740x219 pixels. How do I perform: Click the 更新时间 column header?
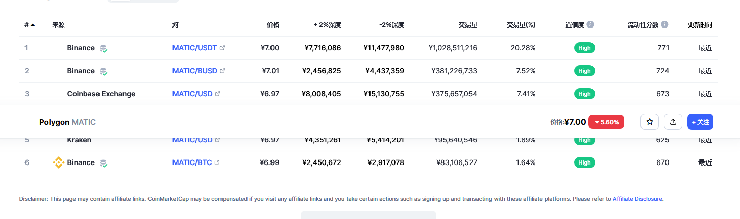point(700,24)
